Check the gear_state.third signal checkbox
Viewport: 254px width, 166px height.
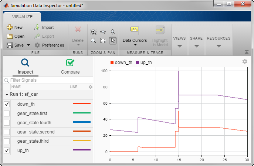pyautogui.click(x=7, y=141)
